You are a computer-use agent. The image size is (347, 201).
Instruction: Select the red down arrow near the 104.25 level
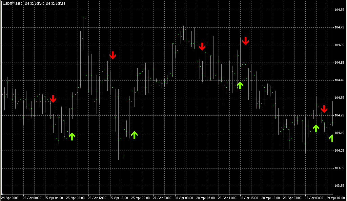(x=324, y=109)
